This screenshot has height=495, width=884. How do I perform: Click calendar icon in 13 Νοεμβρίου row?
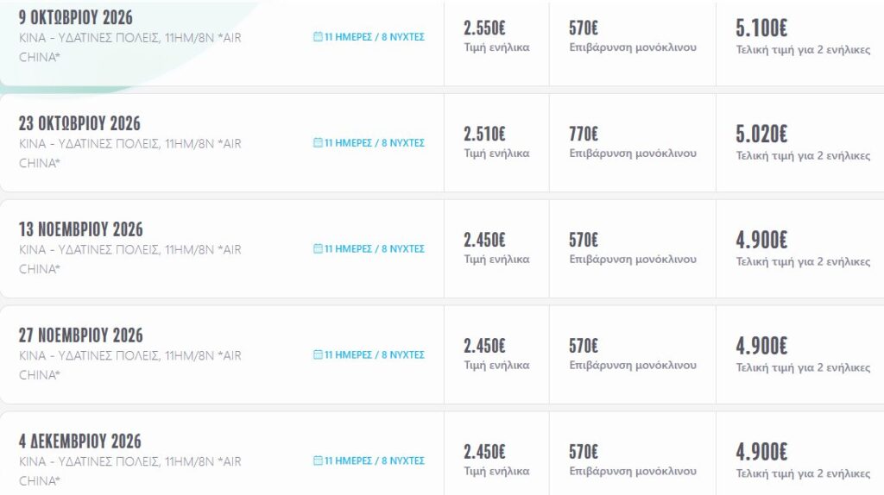(x=318, y=248)
